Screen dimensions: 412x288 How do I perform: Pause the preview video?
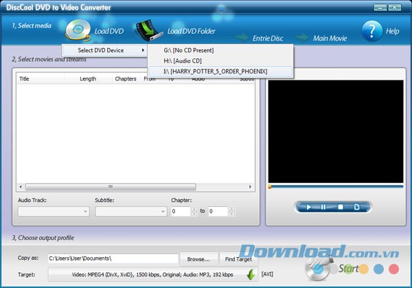click(x=323, y=207)
